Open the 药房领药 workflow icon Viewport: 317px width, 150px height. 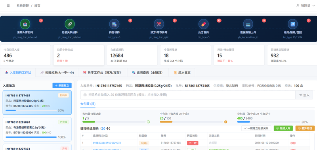pyautogui.click(x=114, y=24)
